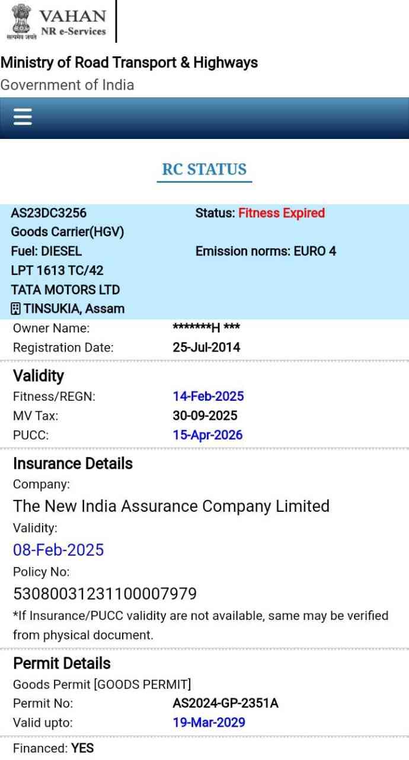The height and width of the screenshot is (760, 409).
Task: Click the VAHAN NR e-Services logo text
Action: (x=72, y=22)
